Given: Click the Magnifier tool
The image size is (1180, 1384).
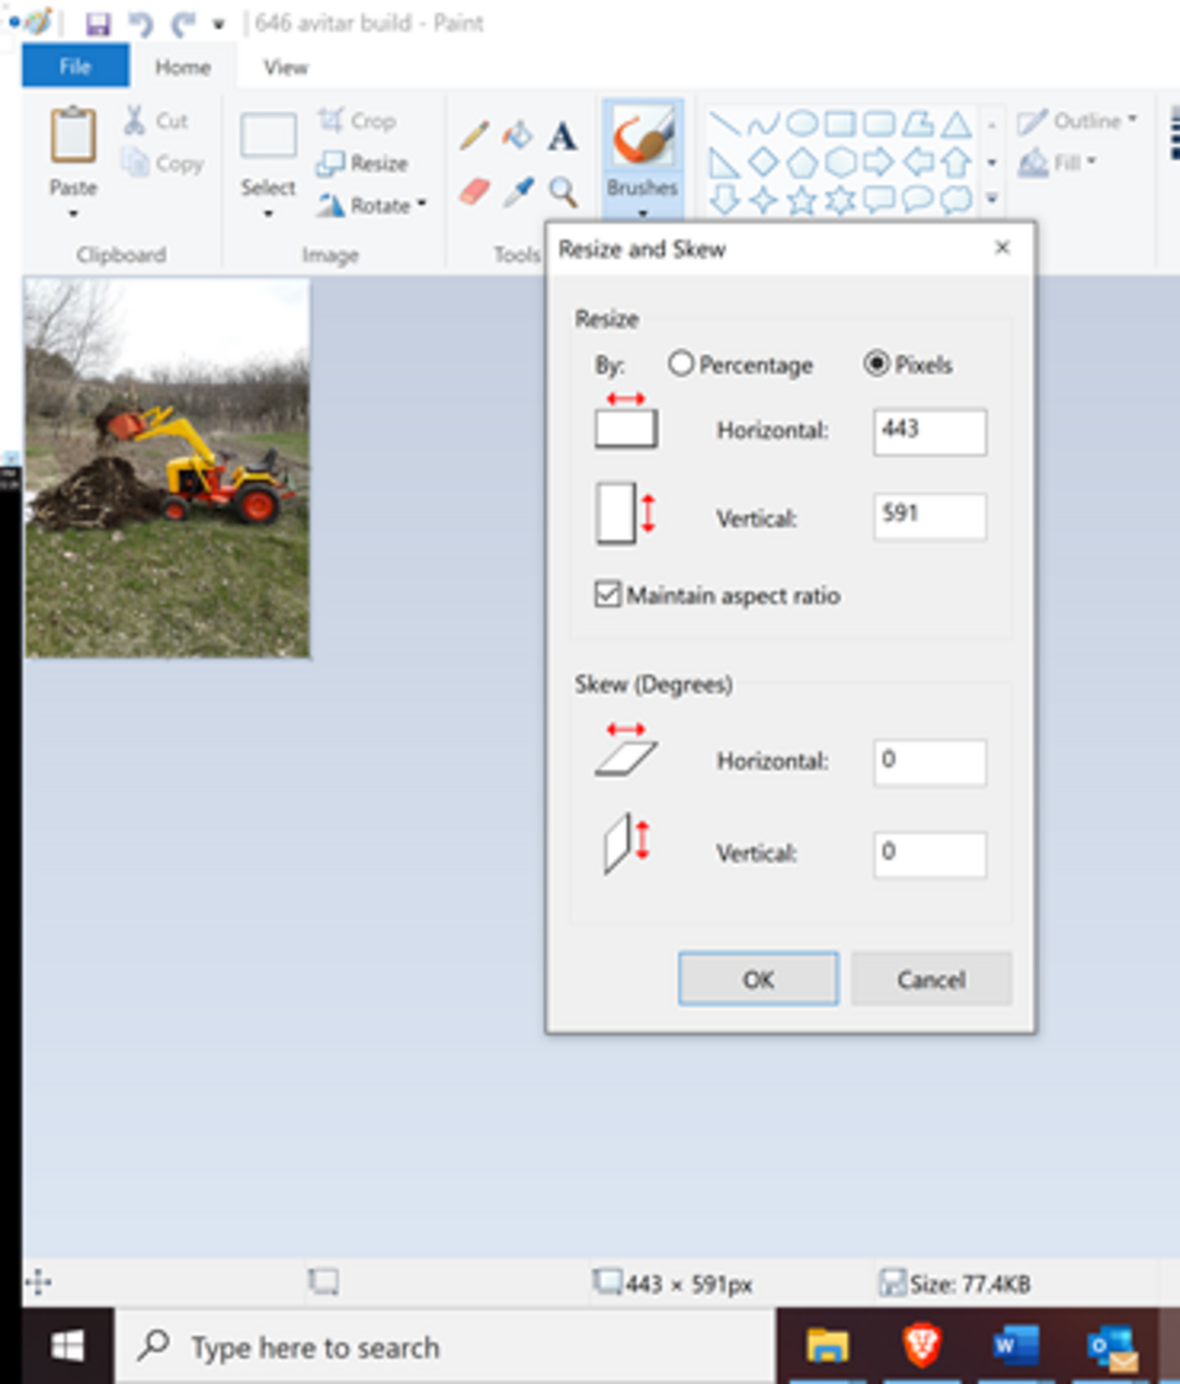Looking at the screenshot, I should (562, 193).
